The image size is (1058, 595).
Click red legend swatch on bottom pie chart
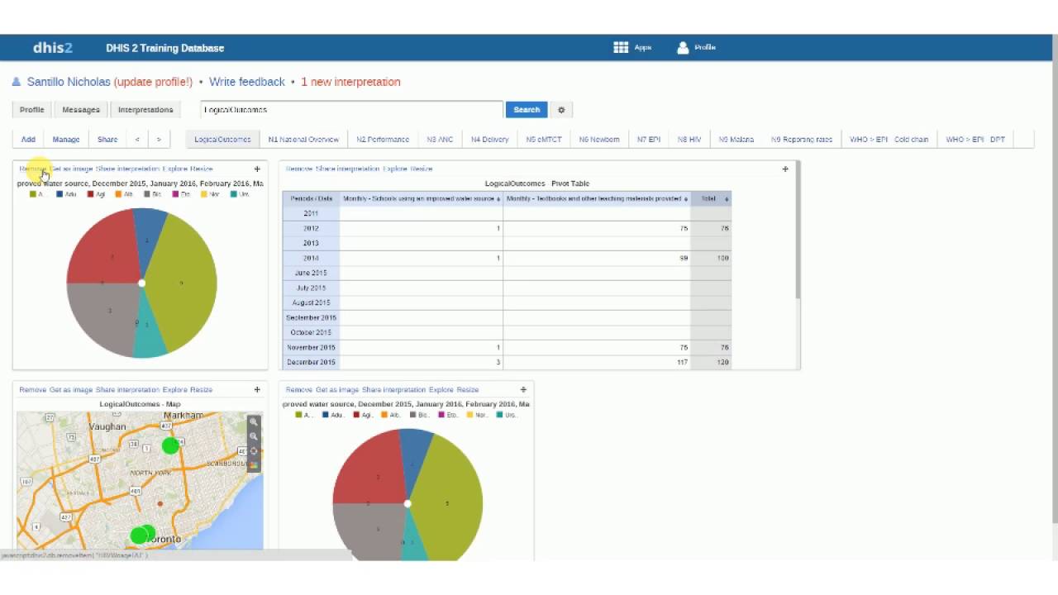[x=357, y=415]
